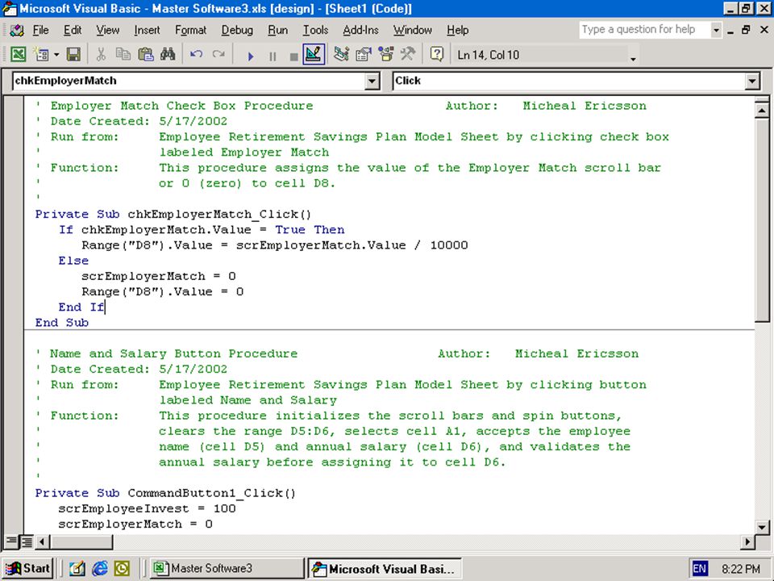The height and width of the screenshot is (581, 774).
Task: Open the Add-Ins menu
Action: tap(361, 30)
